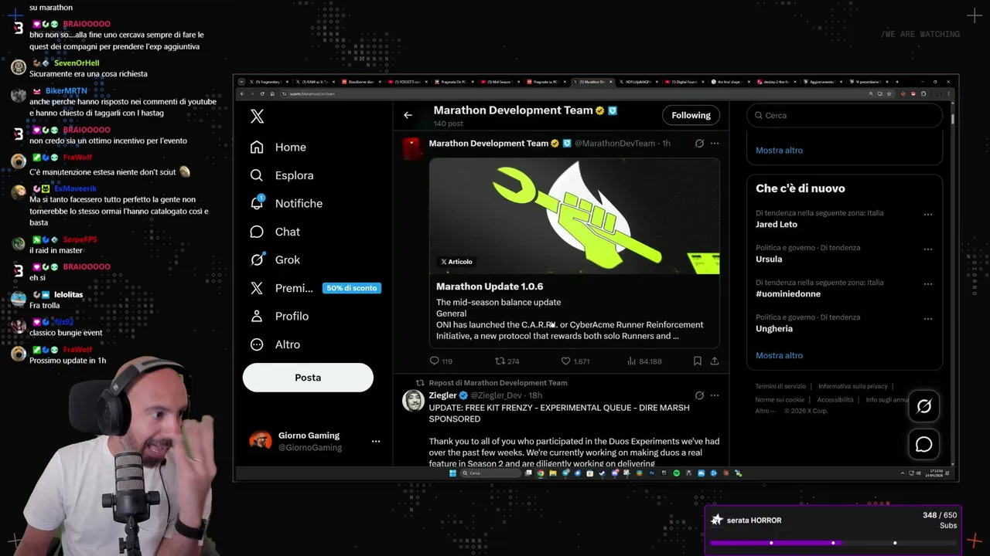Screen dimensions: 990x556
Task: Open more options on Ziegler post
Action: (x=715, y=395)
